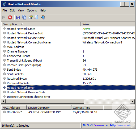This screenshot has width=136, height=129.
Task: Select the Hosted Network State row
Action: click(68, 29)
